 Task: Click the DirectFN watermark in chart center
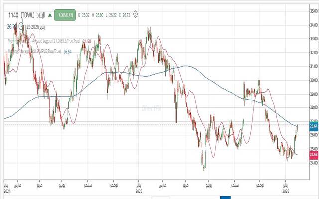[151, 107]
